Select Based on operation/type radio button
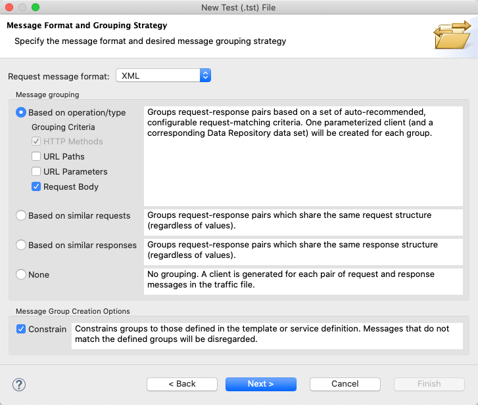The height and width of the screenshot is (405, 478). click(21, 113)
